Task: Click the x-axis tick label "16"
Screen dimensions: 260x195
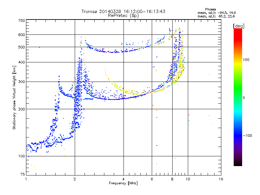Action: pos(221,179)
